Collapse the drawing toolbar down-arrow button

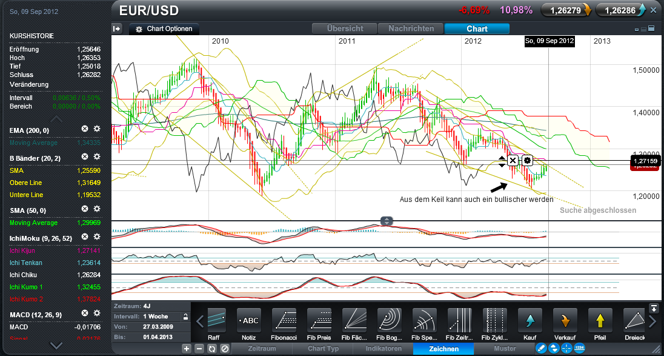[x=654, y=307]
